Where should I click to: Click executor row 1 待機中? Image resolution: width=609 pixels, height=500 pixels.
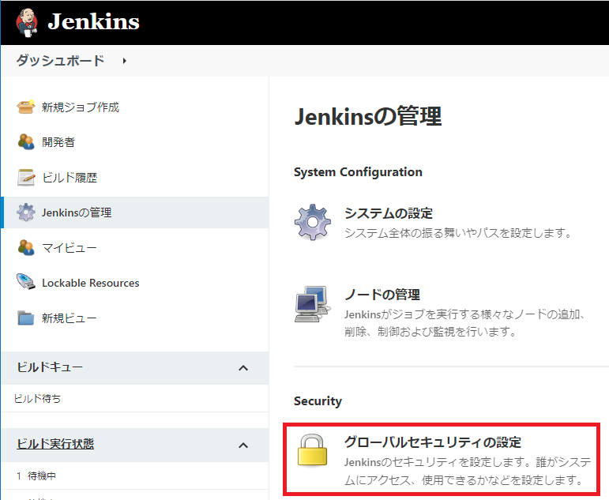pyautogui.click(x=36, y=476)
